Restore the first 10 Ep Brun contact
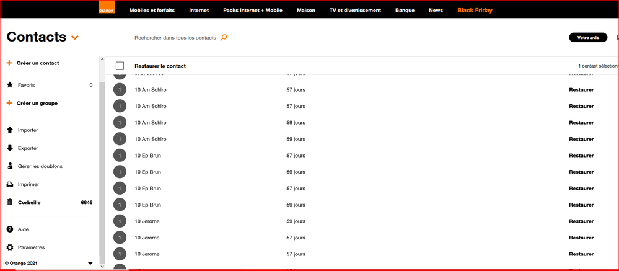 point(581,156)
